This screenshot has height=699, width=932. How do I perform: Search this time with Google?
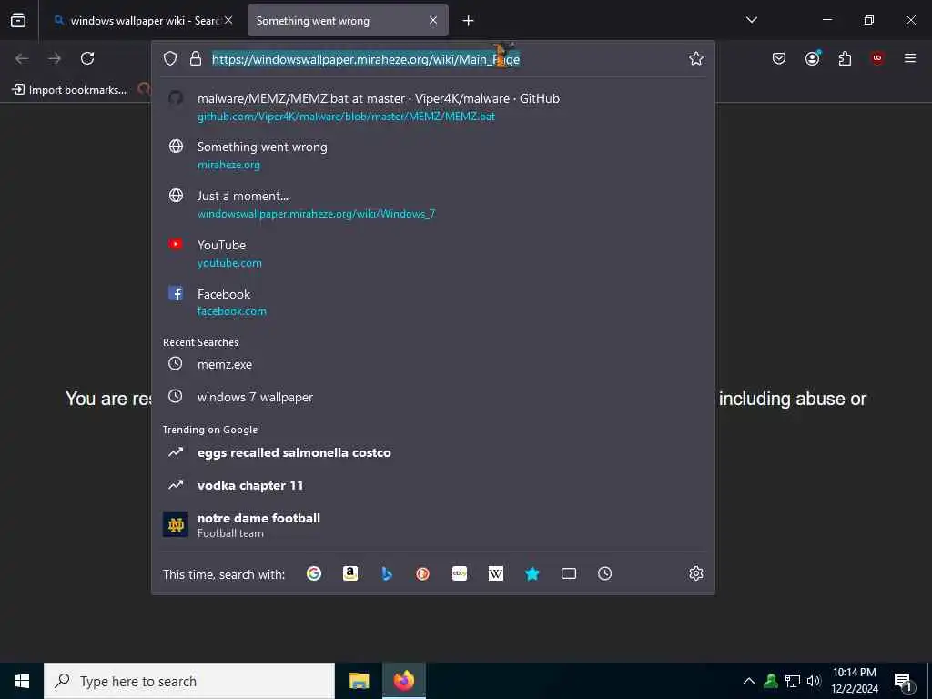tap(314, 573)
